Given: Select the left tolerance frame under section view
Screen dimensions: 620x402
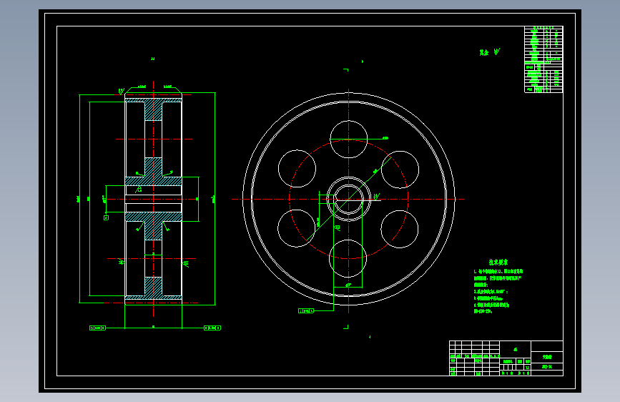Looking at the screenshot, I should [x=98, y=328].
